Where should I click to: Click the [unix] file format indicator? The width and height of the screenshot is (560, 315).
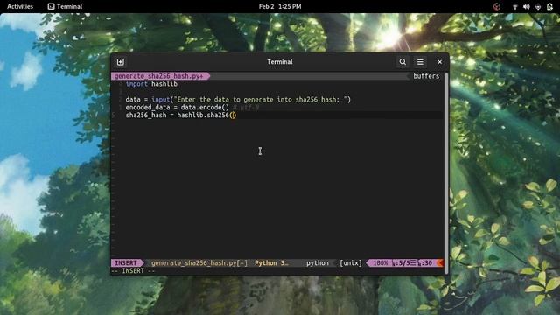coord(350,263)
